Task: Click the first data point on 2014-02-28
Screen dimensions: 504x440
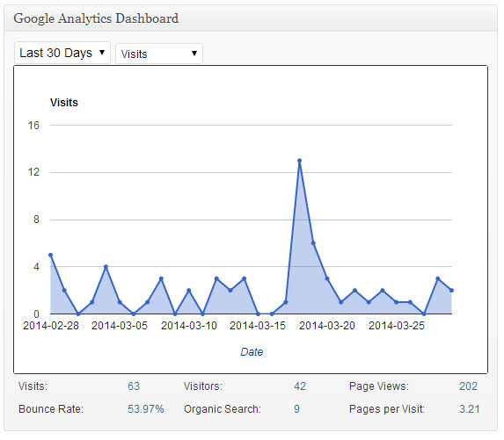Action: pos(51,256)
